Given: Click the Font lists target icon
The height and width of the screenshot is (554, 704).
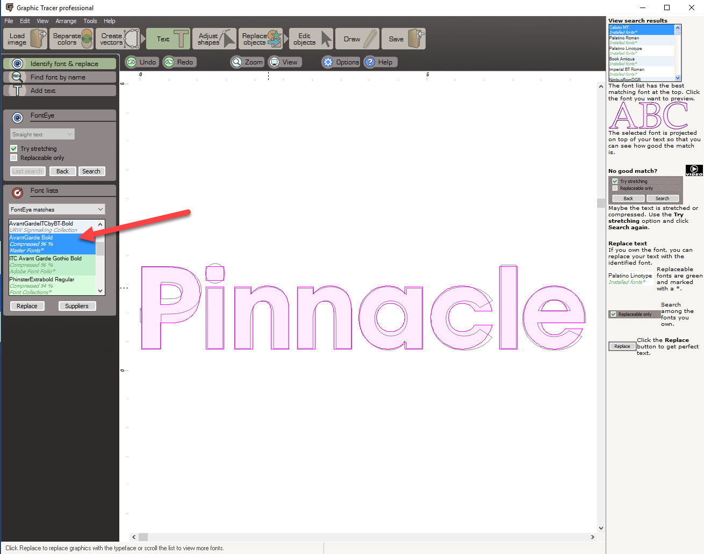Looking at the screenshot, I should coord(17,192).
